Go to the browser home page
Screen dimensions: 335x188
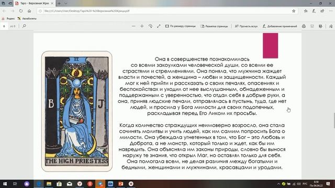pyautogui.click(x=29, y=11)
